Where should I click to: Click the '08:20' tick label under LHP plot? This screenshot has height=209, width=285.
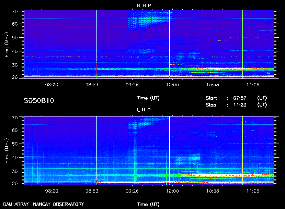point(52,191)
